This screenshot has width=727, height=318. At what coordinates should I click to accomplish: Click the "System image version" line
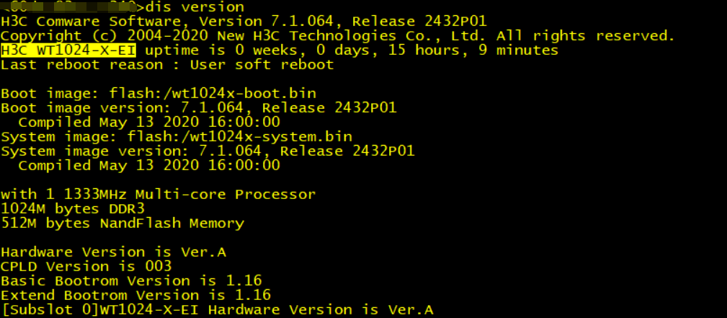coord(208,151)
